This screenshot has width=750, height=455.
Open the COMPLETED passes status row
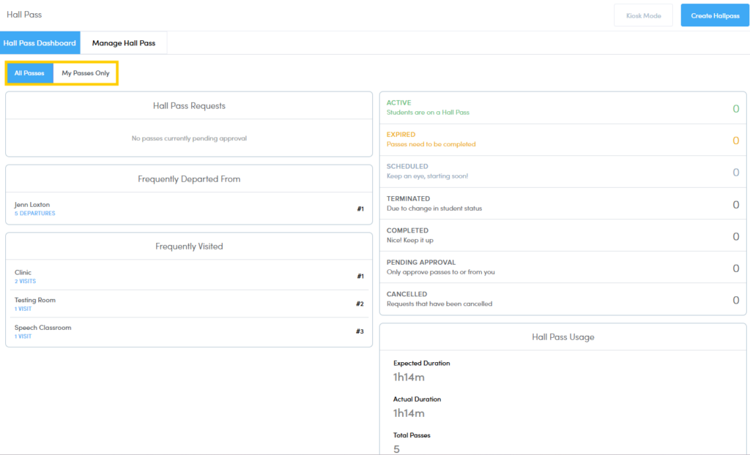pyautogui.click(x=562, y=236)
